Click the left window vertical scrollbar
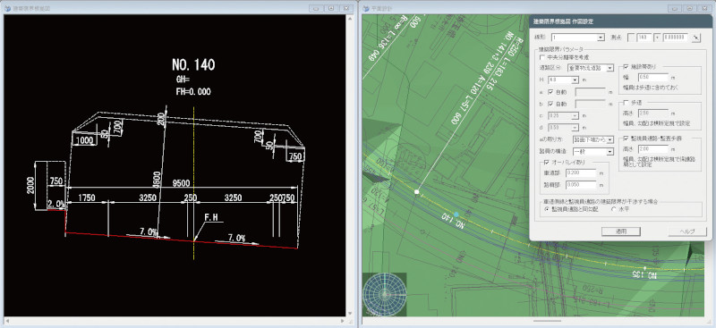 click(350, 165)
